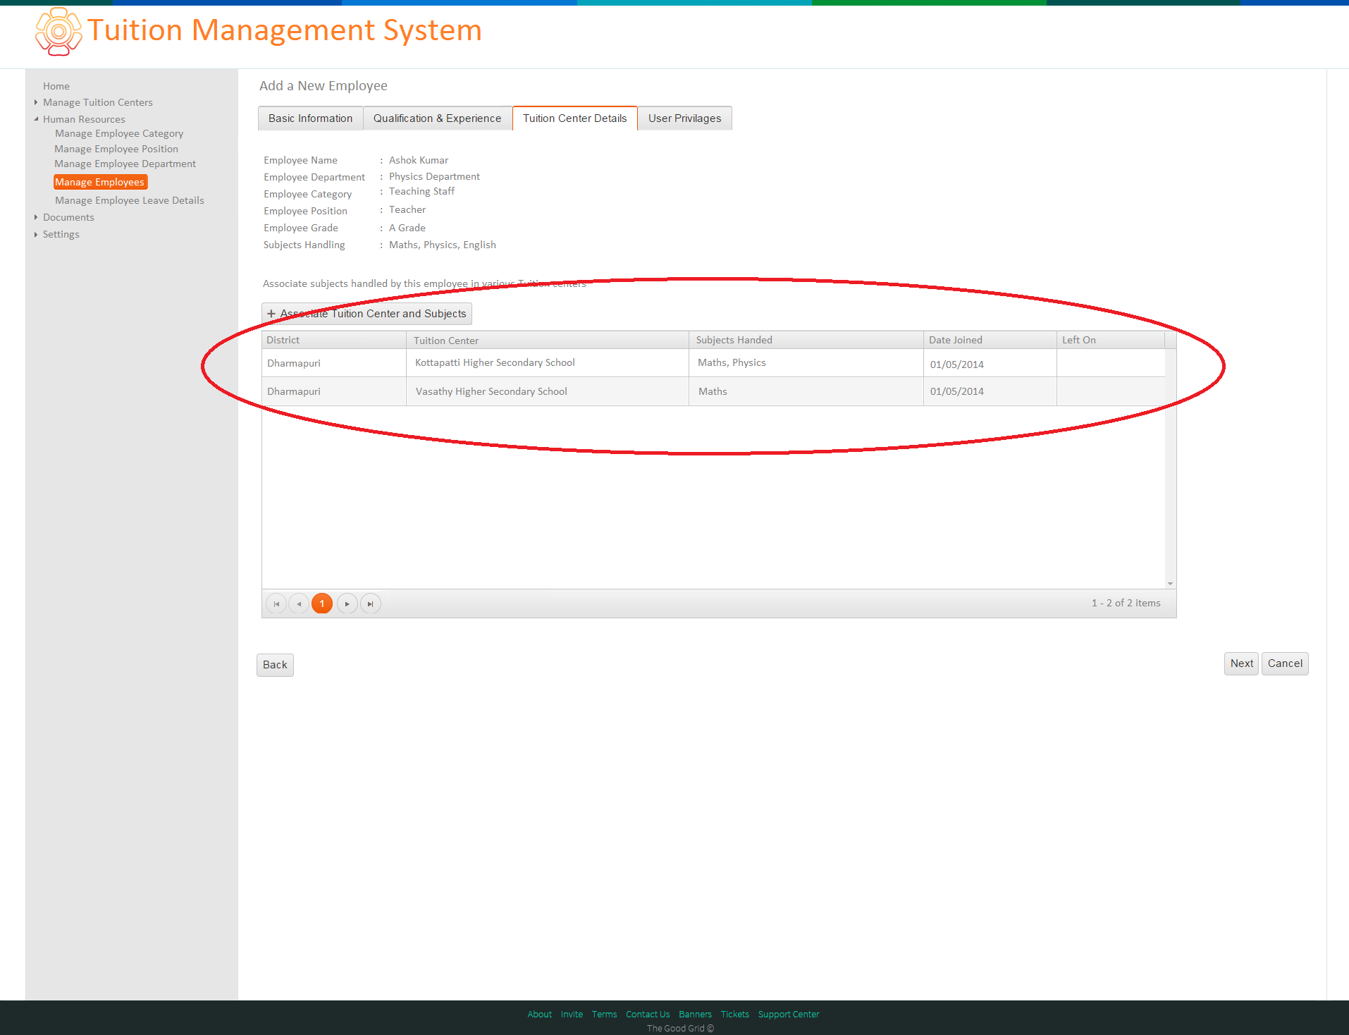Click the Physics Department value
The height and width of the screenshot is (1035, 1349).
coord(434,176)
